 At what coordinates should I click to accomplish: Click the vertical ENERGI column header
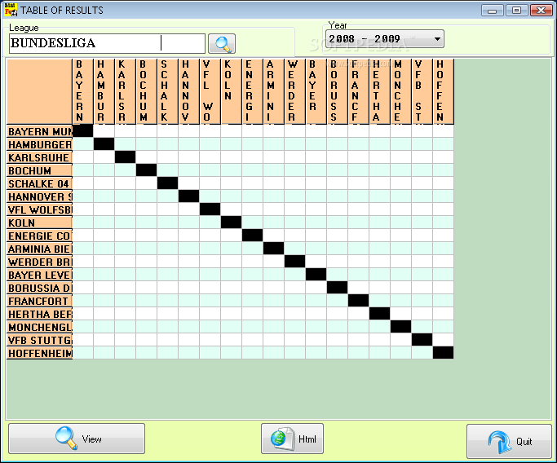pos(252,91)
